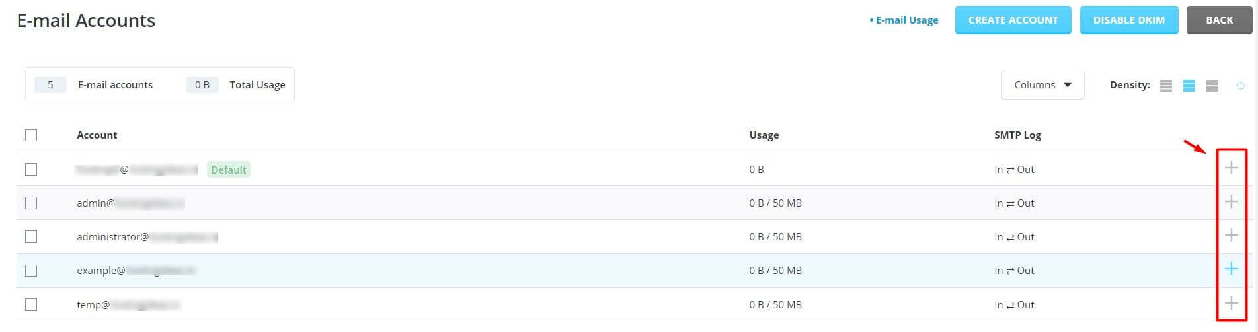Screen dimensions: 1258x332
Task: Click the admin@ account name
Action: [130, 203]
